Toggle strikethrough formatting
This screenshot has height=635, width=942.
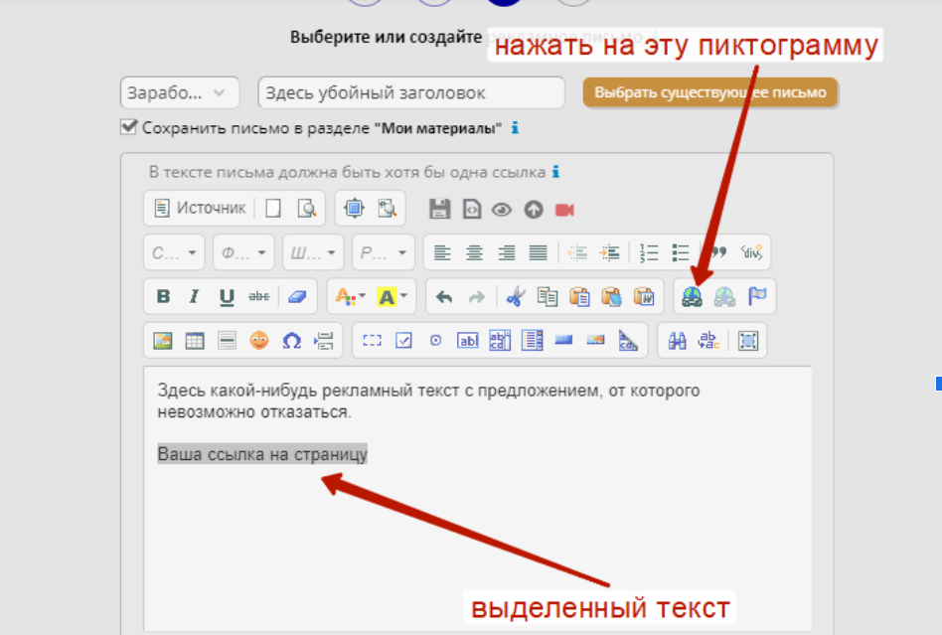(x=259, y=296)
